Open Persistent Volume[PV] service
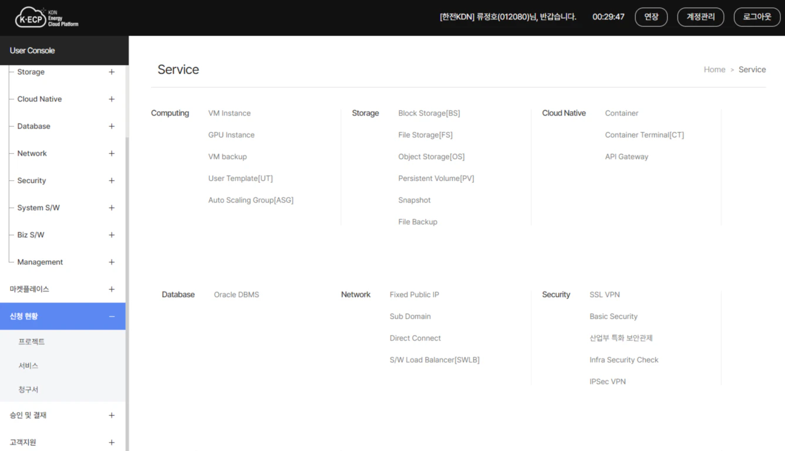Viewport: 785px width, 451px height. click(x=436, y=179)
